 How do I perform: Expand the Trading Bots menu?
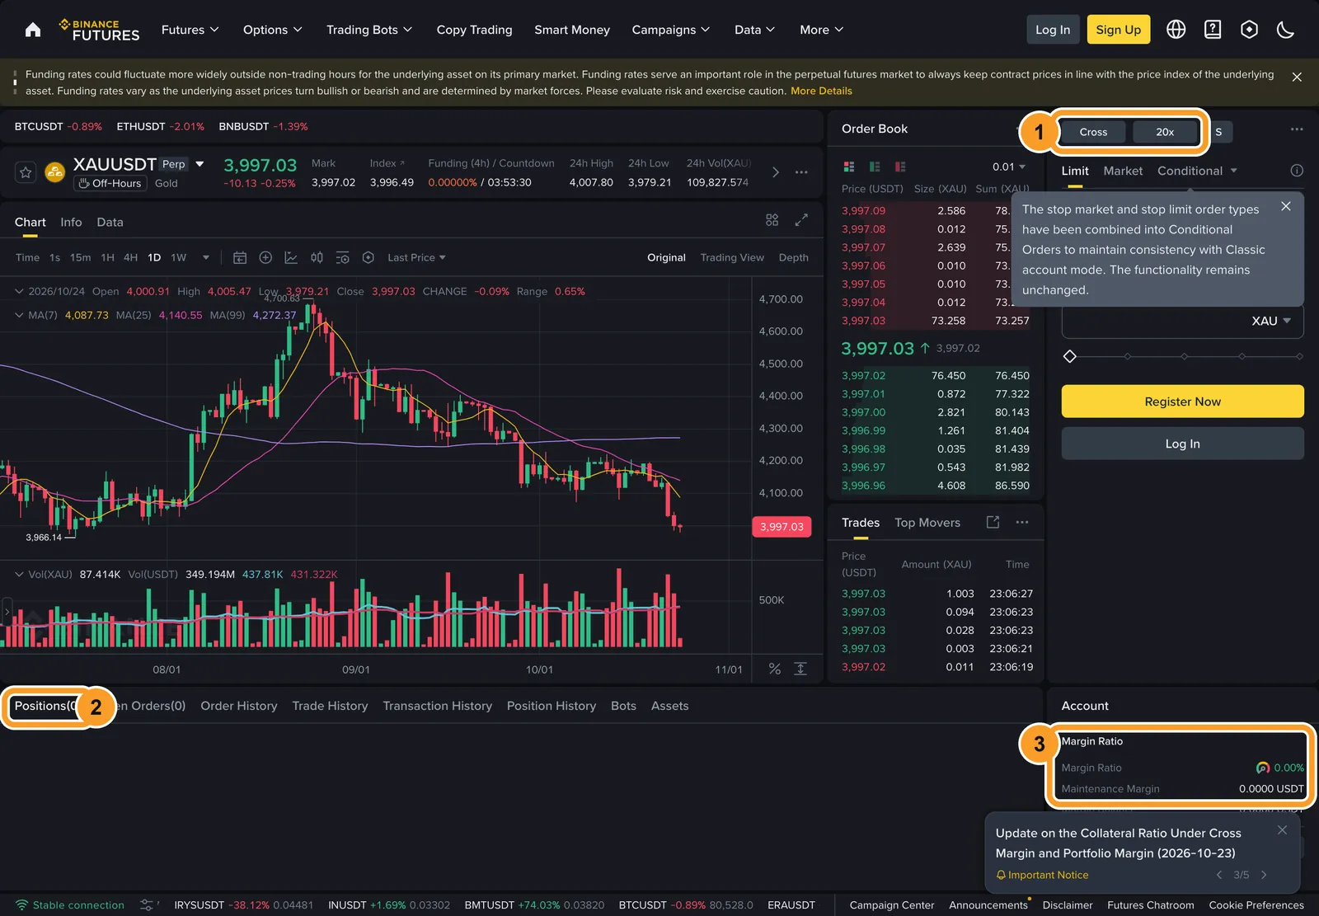tap(369, 30)
